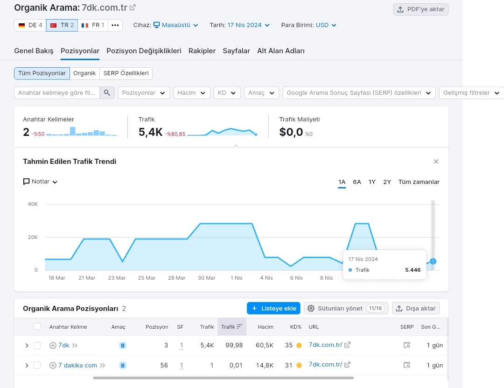The image size is (504, 388).
Task: Open double-arrow details for keyword 7dk
Action: click(75, 346)
